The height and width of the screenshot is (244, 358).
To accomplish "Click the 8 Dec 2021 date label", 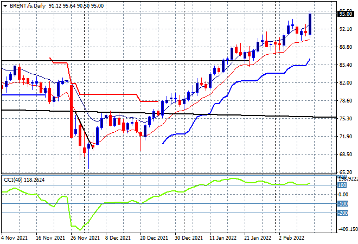I will 118,238.
